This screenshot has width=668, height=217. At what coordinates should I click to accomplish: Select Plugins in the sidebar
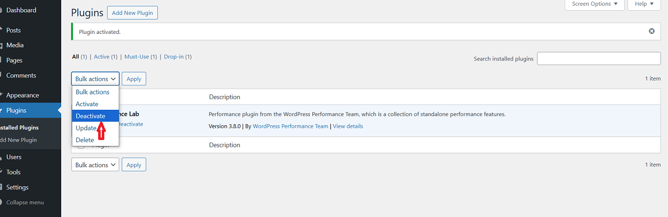point(30,110)
